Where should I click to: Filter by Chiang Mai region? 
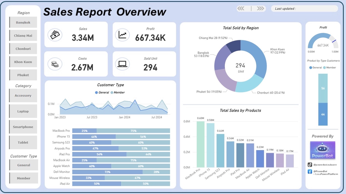23,36
